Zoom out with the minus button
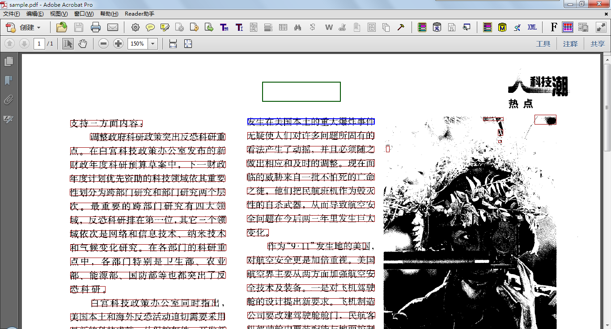This screenshot has height=329, width=611. 103,44
